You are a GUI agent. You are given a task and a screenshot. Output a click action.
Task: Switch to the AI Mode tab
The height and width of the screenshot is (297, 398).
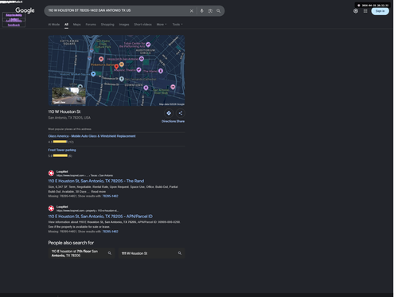pyautogui.click(x=54, y=25)
